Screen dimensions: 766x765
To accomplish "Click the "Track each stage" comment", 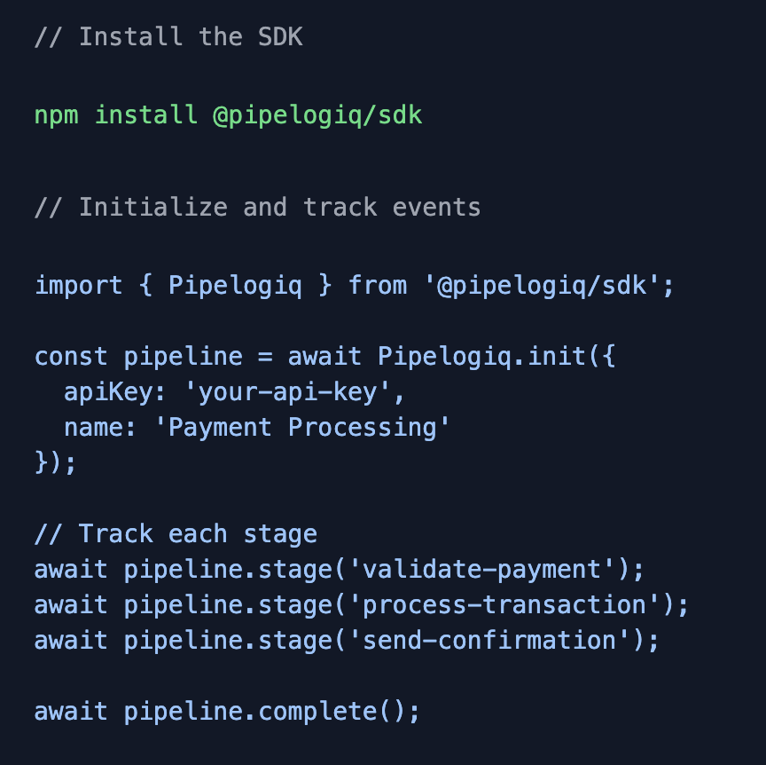I will coord(176,534).
